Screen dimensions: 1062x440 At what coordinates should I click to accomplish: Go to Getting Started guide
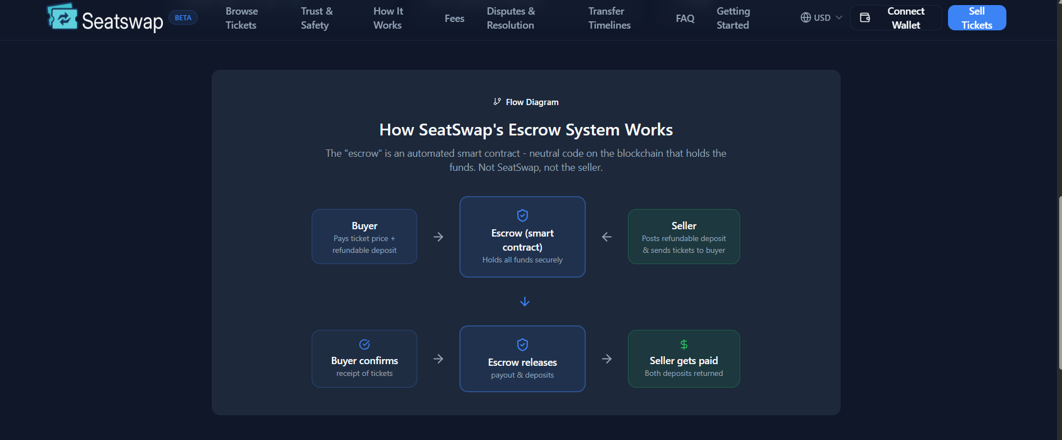point(733,18)
